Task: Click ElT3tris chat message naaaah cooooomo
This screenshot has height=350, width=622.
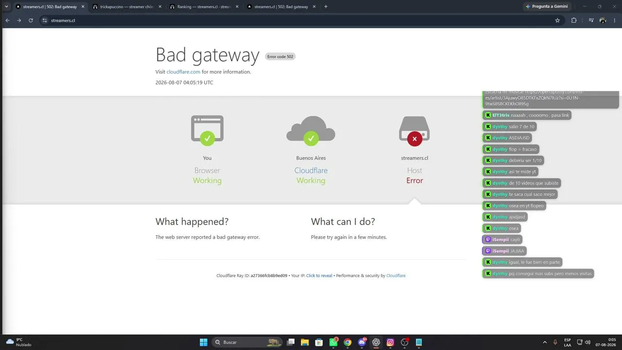Action: pyautogui.click(x=527, y=115)
